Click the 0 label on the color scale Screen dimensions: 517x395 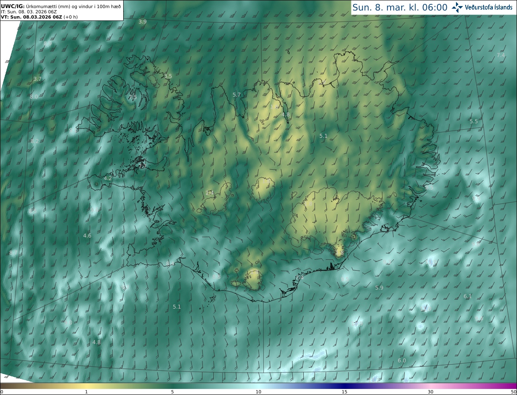pyautogui.click(x=2, y=392)
